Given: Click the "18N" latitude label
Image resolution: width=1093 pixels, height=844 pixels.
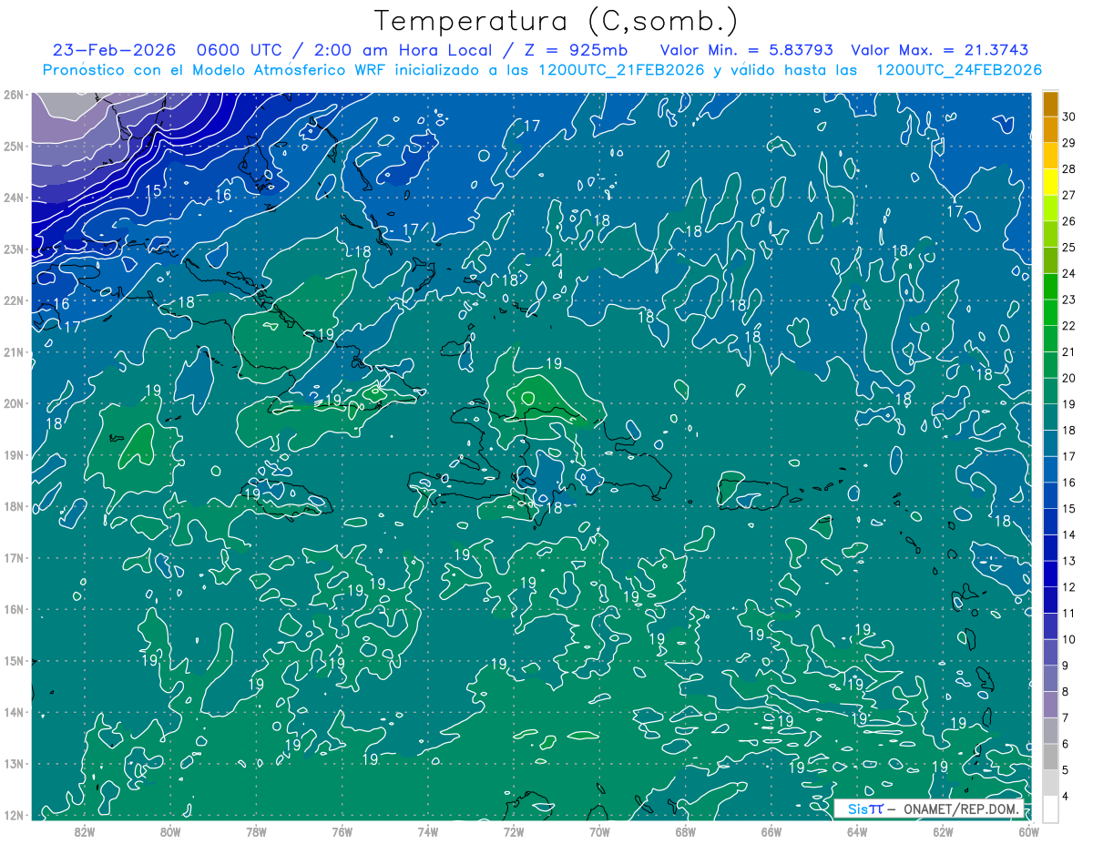Looking at the screenshot, I should click(x=14, y=506).
